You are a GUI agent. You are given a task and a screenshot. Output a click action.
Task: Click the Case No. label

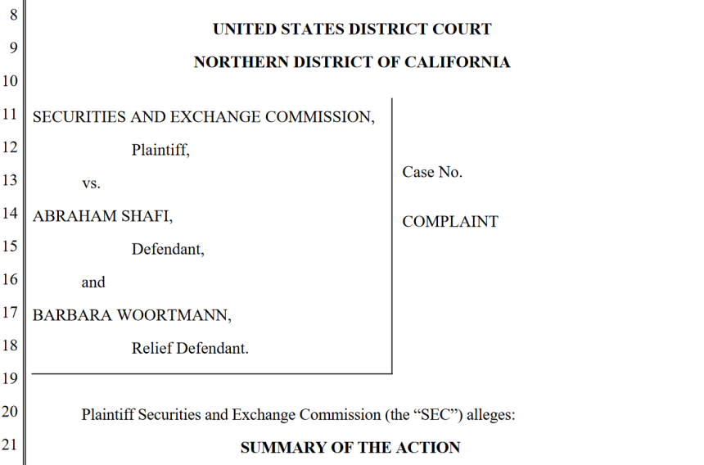pos(432,172)
